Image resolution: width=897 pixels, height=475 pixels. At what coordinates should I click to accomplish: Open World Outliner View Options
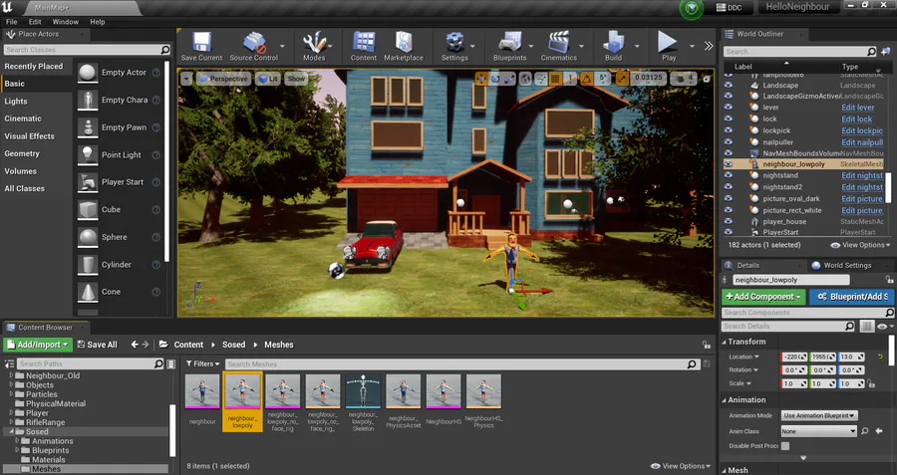pyautogui.click(x=860, y=245)
